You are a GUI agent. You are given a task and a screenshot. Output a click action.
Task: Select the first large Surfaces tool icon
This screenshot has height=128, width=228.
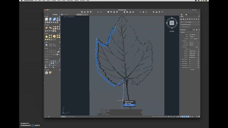[47, 28]
